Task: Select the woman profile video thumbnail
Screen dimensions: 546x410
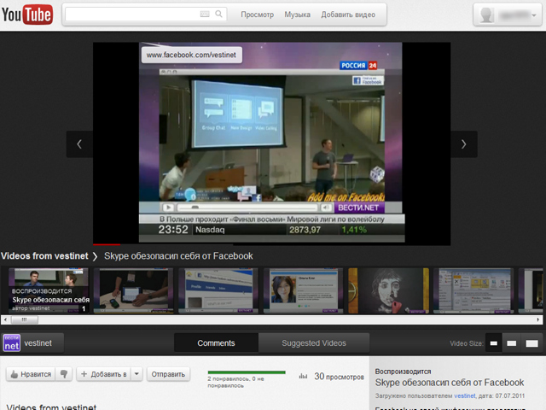Action: (x=295, y=290)
